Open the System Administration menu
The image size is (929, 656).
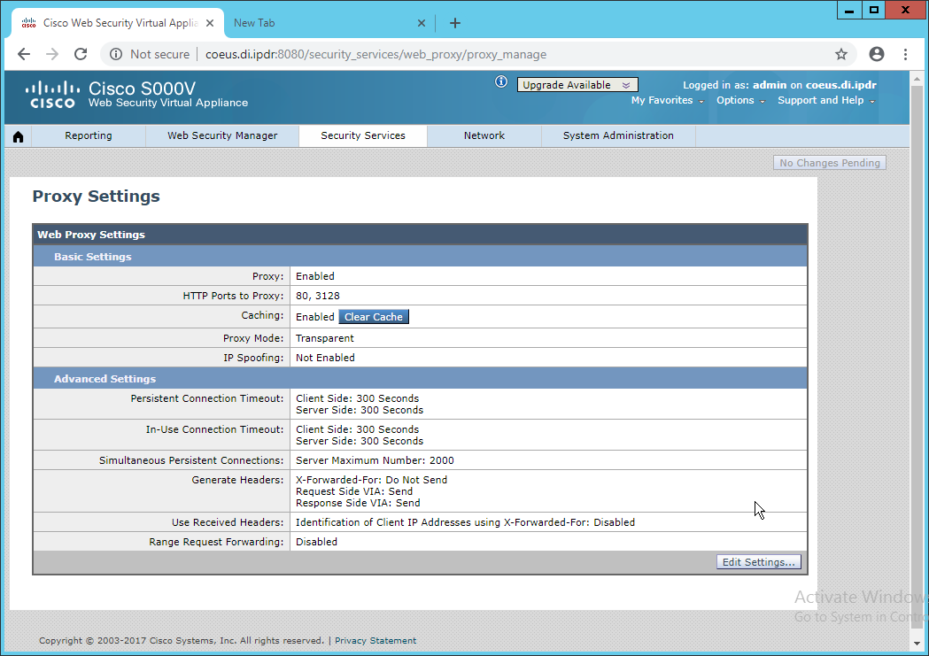[x=618, y=135]
